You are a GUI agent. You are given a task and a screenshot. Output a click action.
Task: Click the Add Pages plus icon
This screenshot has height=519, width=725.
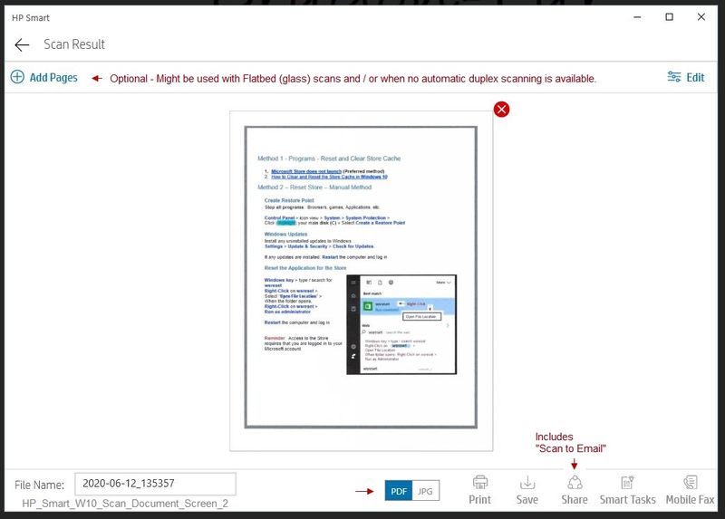click(x=17, y=77)
